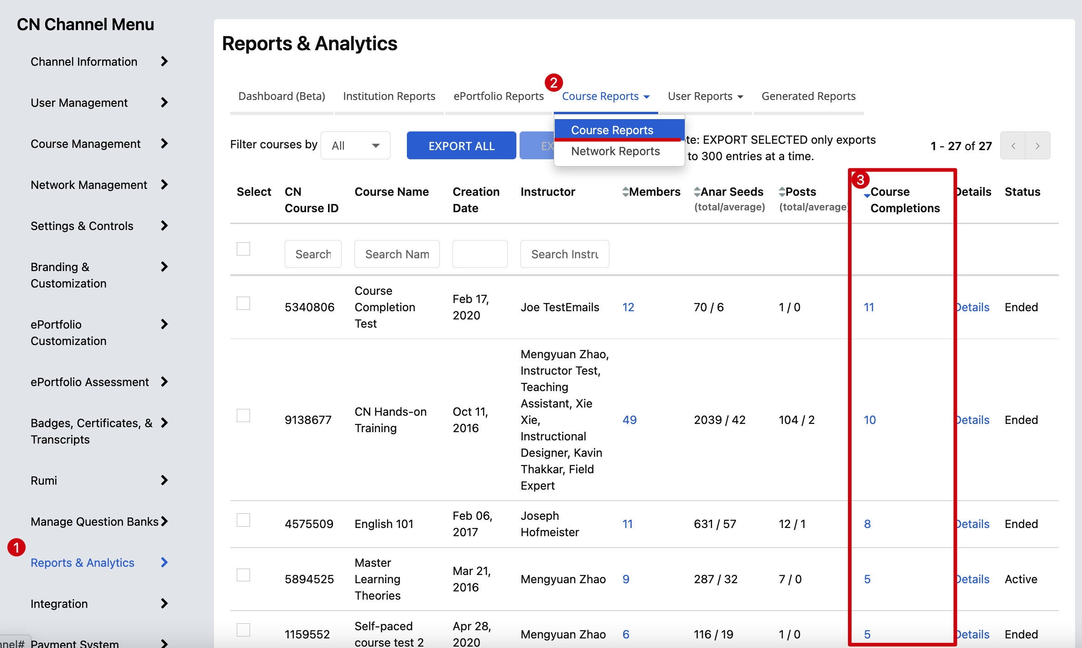Focus the Creation Date filter field
The width and height of the screenshot is (1082, 648).
point(480,254)
